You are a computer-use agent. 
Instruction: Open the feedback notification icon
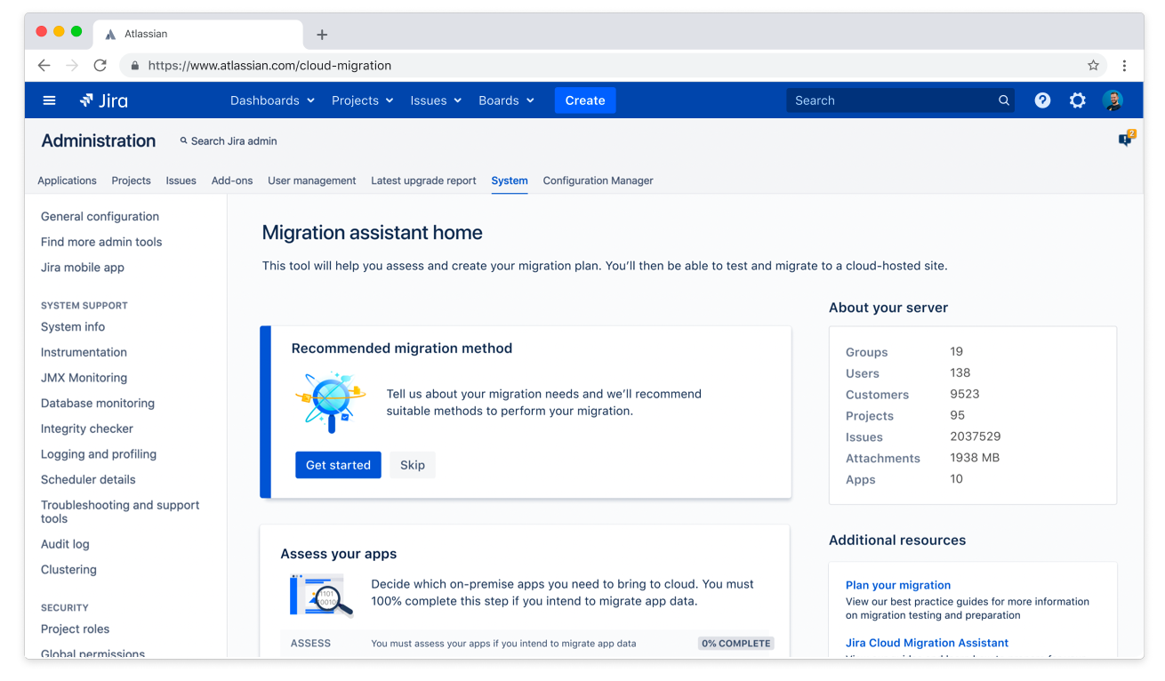click(x=1125, y=140)
